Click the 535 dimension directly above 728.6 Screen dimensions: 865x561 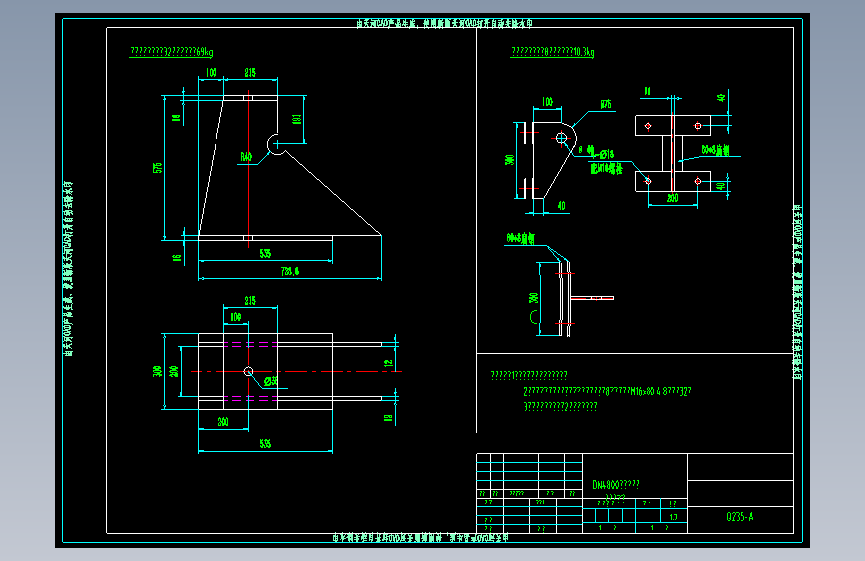coord(265,253)
